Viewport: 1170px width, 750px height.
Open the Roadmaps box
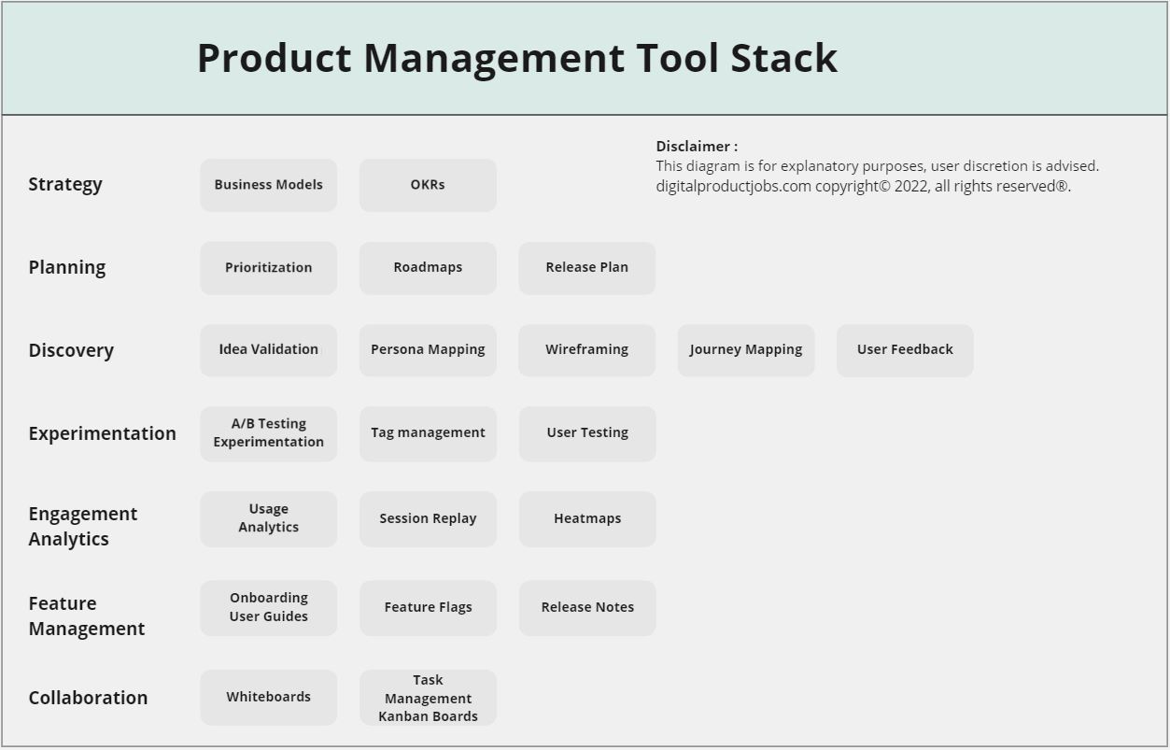pyautogui.click(x=428, y=268)
